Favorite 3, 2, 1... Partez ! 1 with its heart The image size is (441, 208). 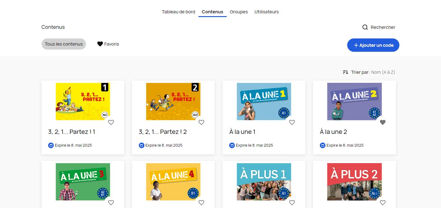pyautogui.click(x=111, y=122)
